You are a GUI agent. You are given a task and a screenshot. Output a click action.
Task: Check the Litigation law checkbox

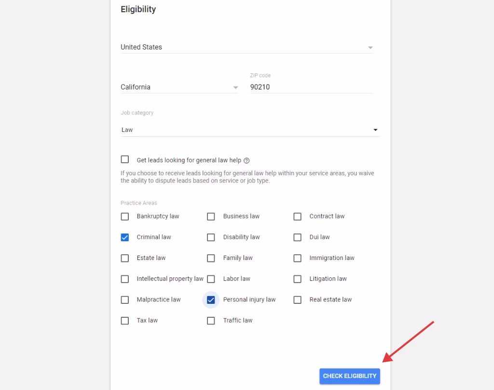pos(297,279)
